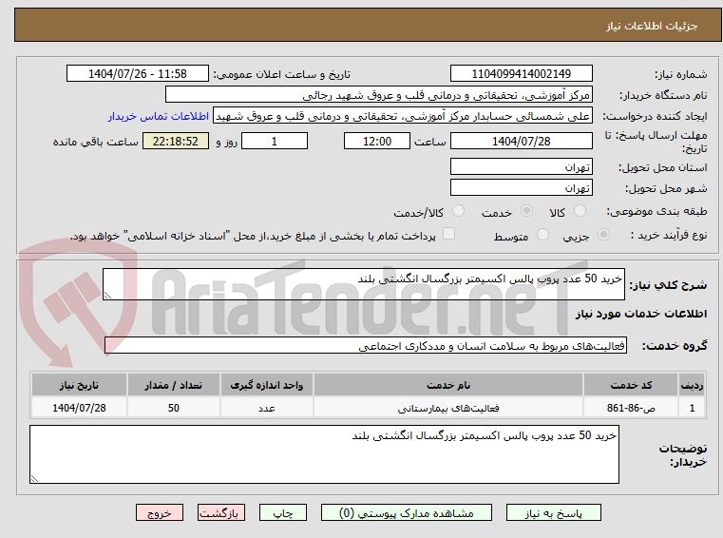Click the طبقه بندی موضوعی label

pyautogui.click(x=656, y=211)
